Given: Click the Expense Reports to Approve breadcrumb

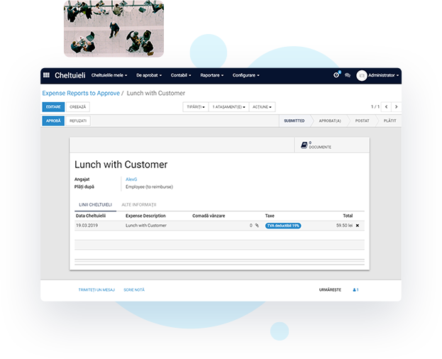Looking at the screenshot, I should click(x=81, y=93).
